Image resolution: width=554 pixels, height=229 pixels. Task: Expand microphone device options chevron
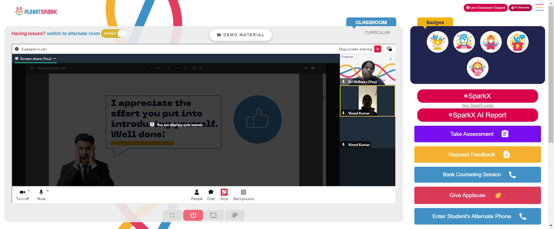(x=48, y=191)
